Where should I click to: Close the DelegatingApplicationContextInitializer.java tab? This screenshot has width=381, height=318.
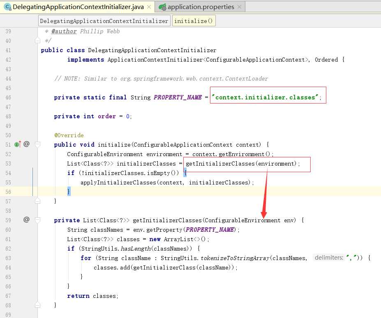pos(149,7)
